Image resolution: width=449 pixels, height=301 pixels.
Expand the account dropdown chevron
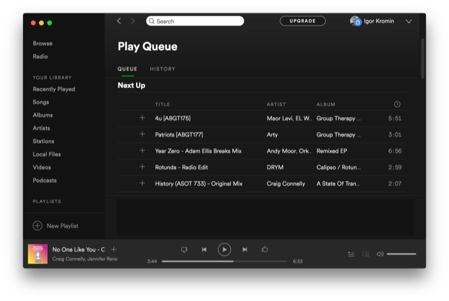pyautogui.click(x=409, y=21)
